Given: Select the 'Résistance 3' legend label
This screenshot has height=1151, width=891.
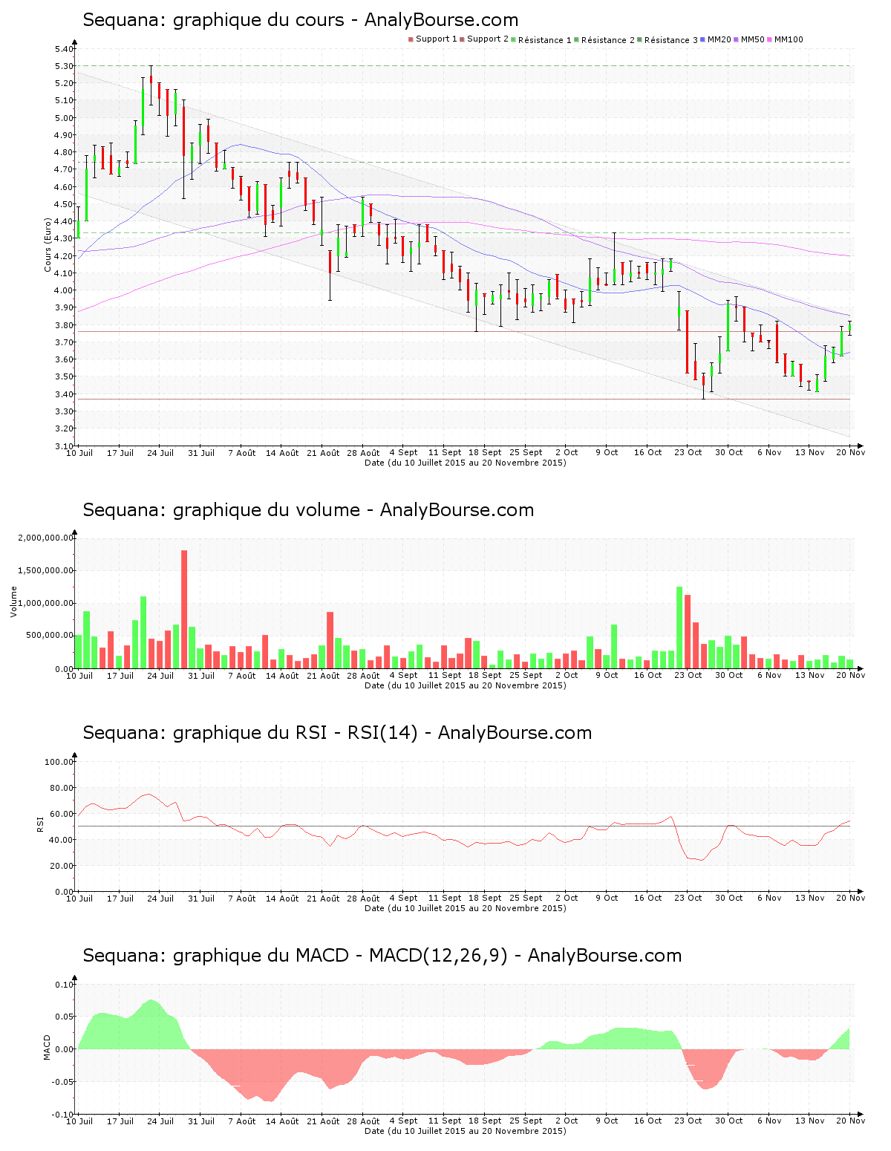Looking at the screenshot, I should 671,39.
